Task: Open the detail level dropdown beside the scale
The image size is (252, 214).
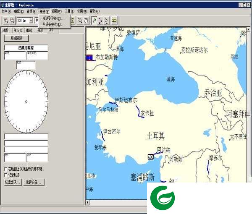Action: (x=37, y=21)
